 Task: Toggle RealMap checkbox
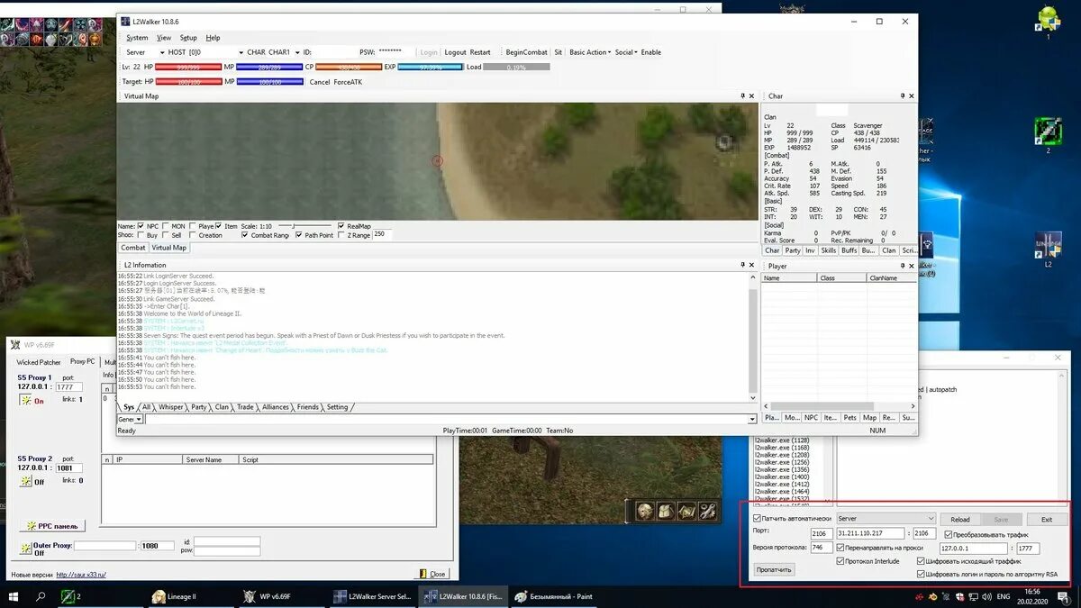(x=341, y=226)
